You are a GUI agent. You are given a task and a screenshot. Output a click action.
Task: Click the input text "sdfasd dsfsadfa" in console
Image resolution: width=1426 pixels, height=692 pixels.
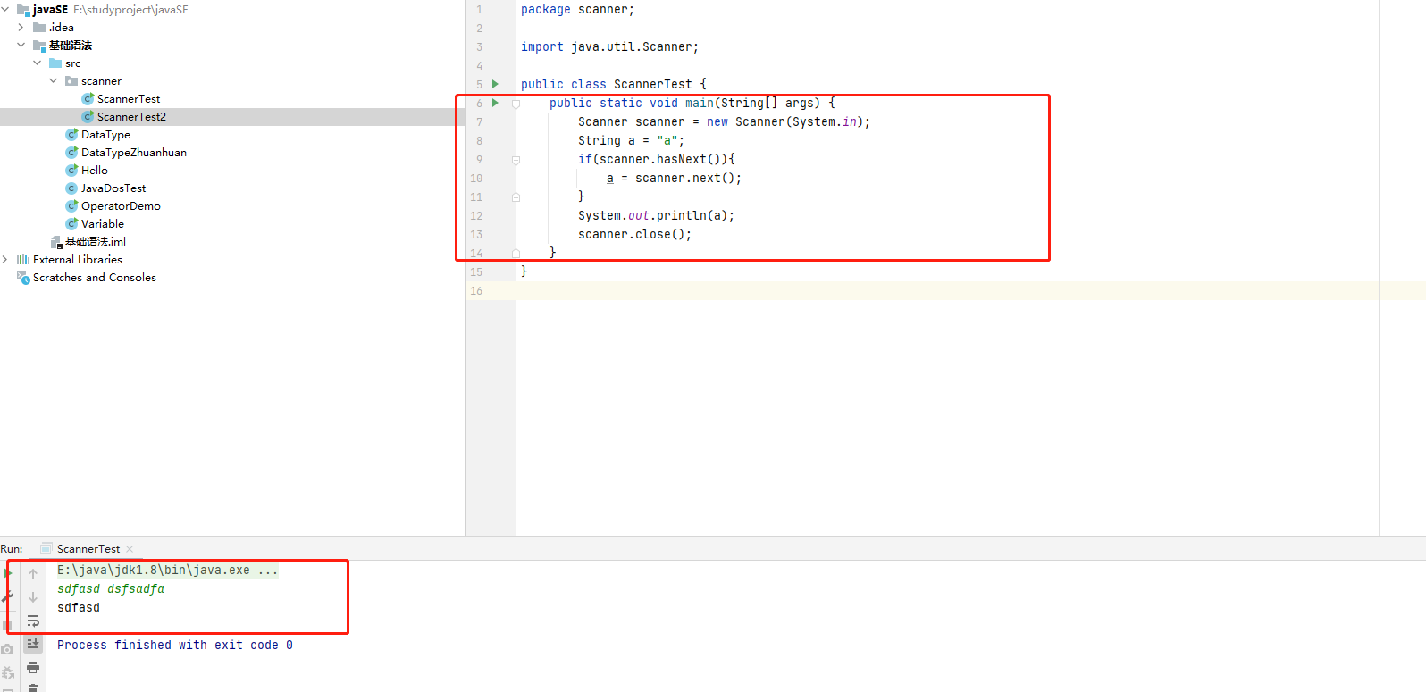point(111,589)
